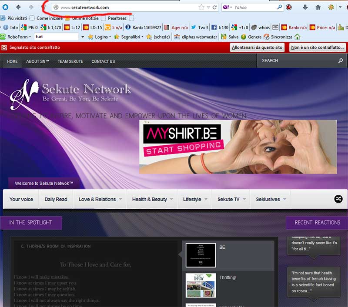Open the Yahoo search engine selector
Image resolution: width=348 pixels, height=307 pixels.
click(x=228, y=7)
